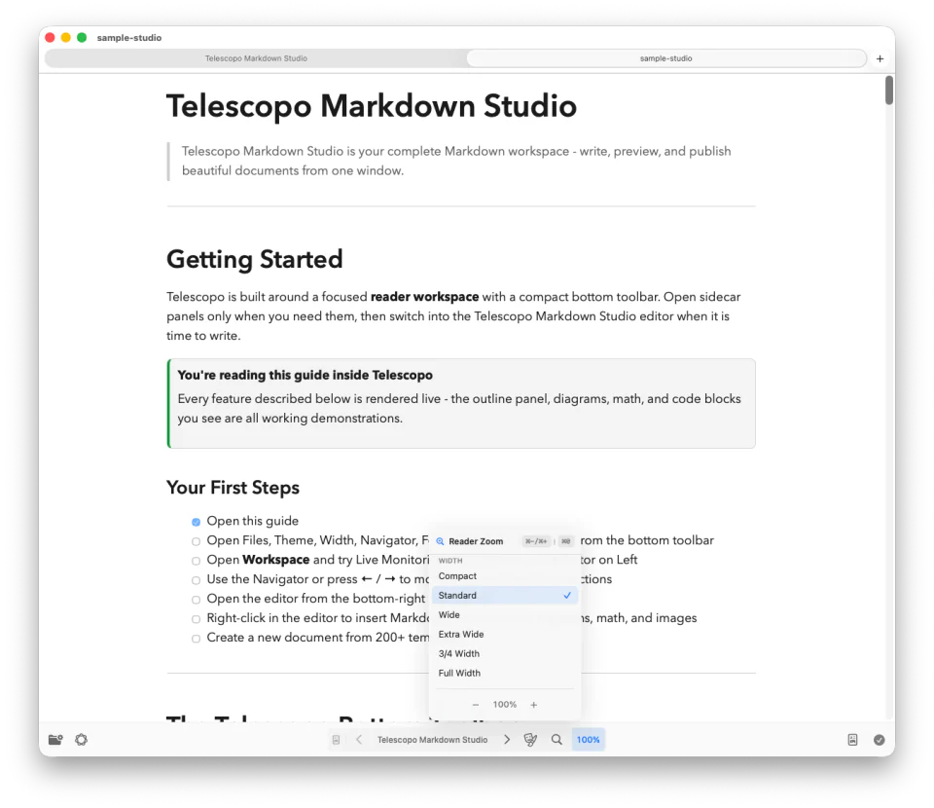Switch to sample-studio tab
This screenshot has height=808, width=934.
(x=665, y=58)
